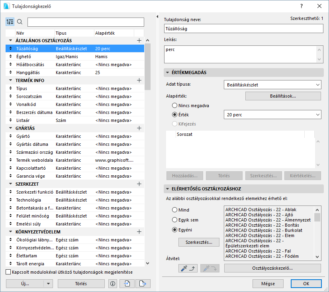Select the Egyéni radio button
Screen dimensions: 329x292
coord(174,230)
